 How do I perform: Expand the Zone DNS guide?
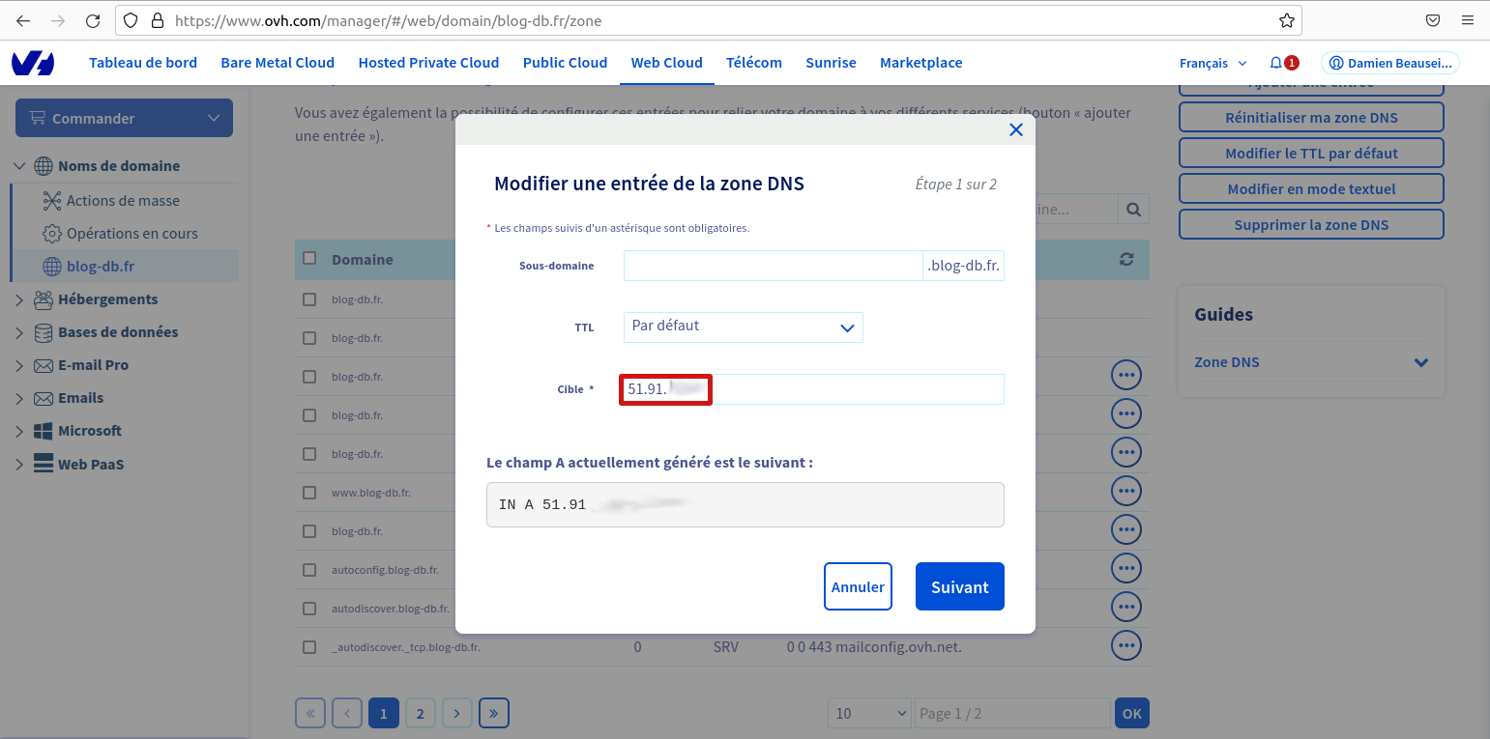pos(1420,363)
